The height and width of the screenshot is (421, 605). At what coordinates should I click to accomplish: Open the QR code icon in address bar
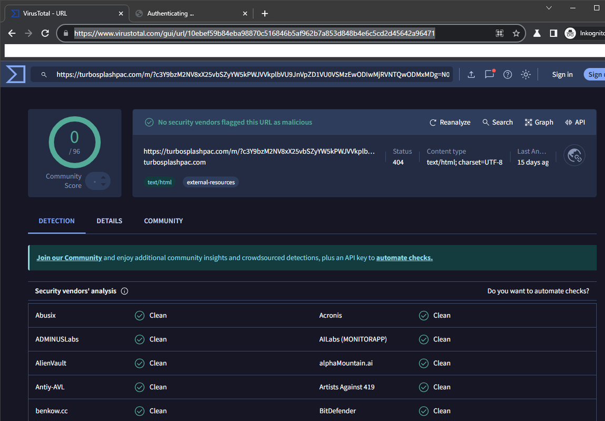pyautogui.click(x=499, y=33)
